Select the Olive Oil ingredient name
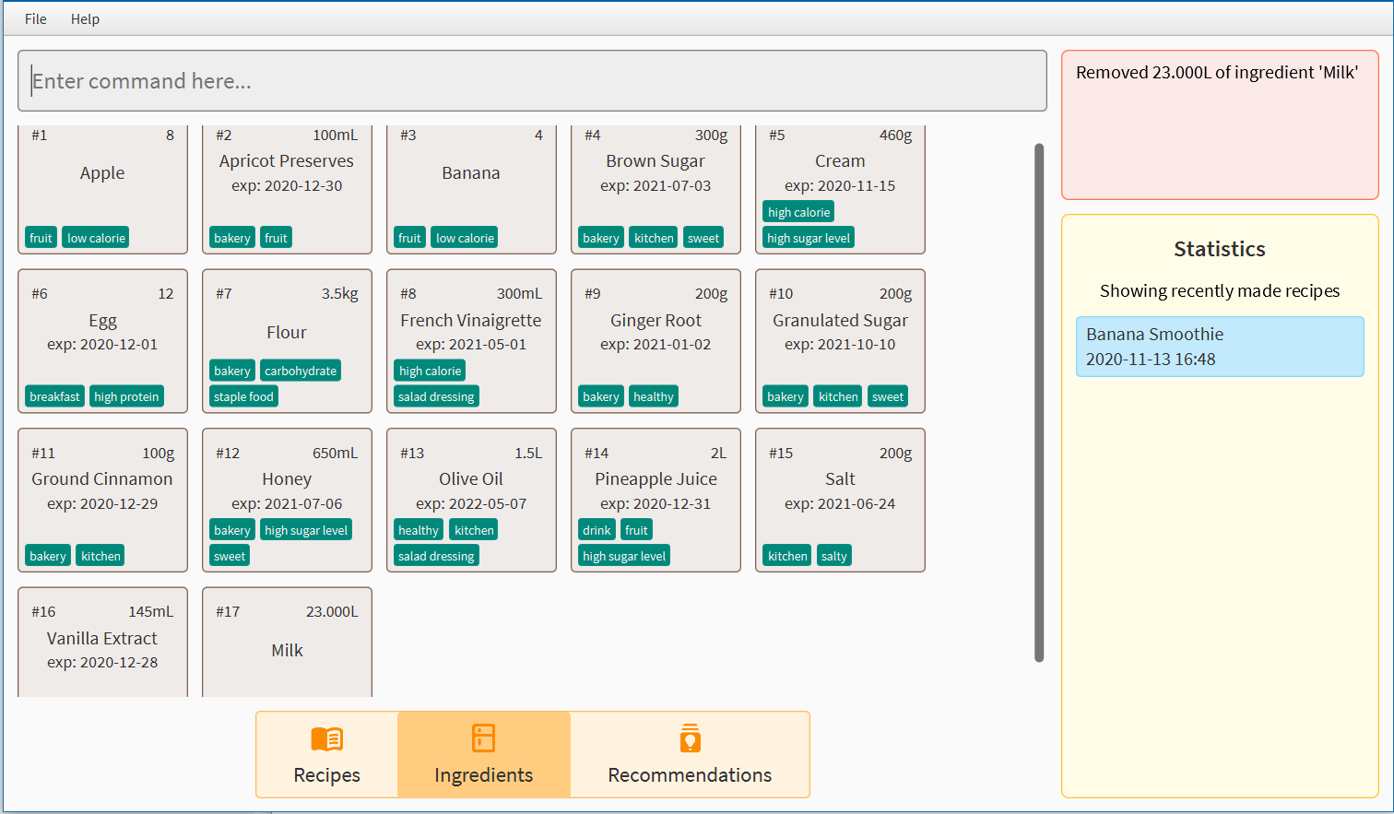 [471, 478]
